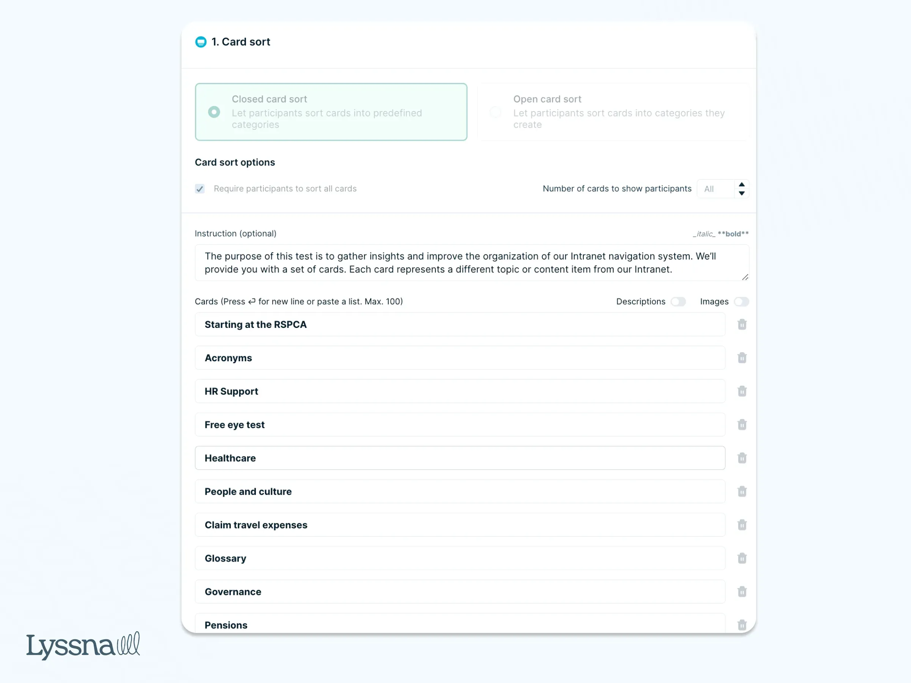This screenshot has width=911, height=683.
Task: Click the _italic_ formatting hint
Action: pyautogui.click(x=705, y=233)
